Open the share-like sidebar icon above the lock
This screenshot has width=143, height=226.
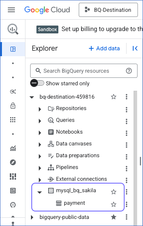tap(13, 92)
